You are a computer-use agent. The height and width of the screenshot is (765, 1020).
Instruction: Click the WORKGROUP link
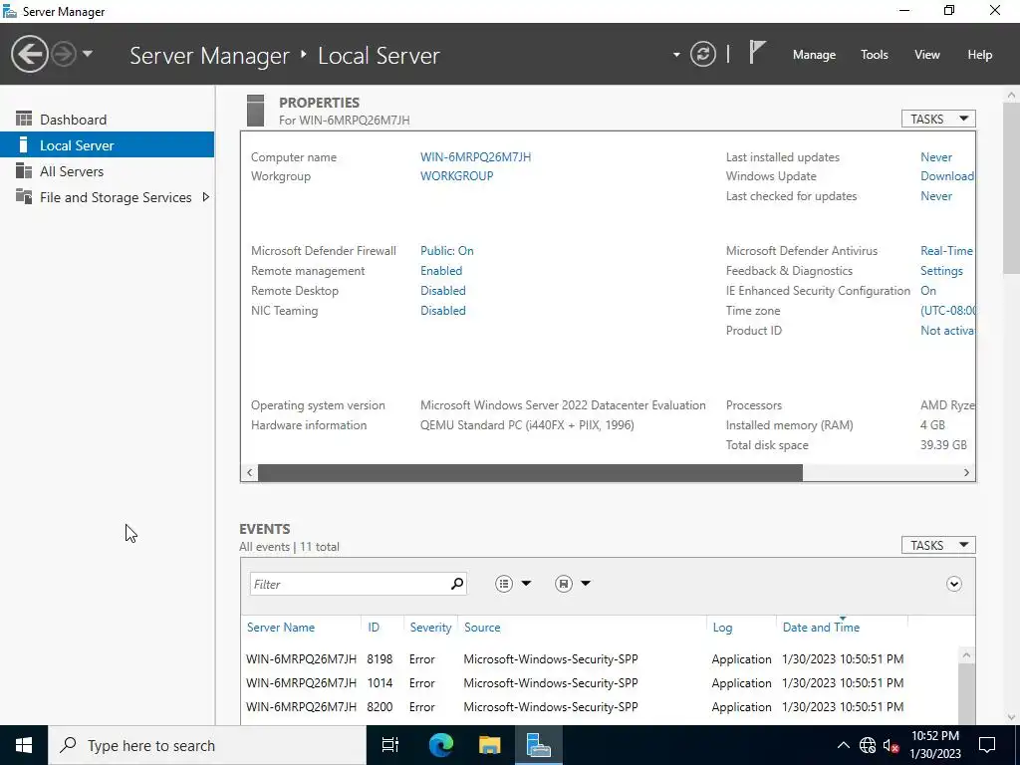coord(456,175)
